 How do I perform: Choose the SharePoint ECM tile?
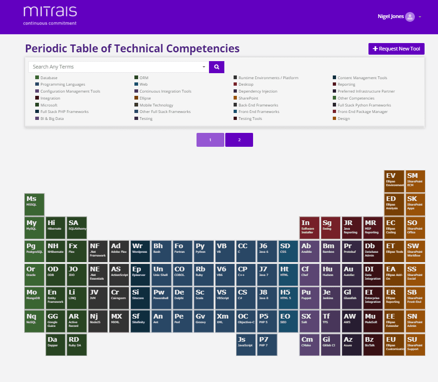(415, 181)
